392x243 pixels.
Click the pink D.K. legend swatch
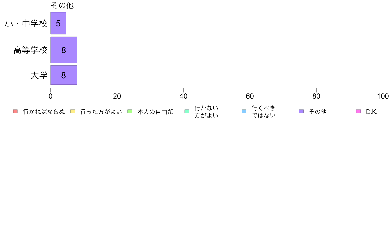point(358,111)
